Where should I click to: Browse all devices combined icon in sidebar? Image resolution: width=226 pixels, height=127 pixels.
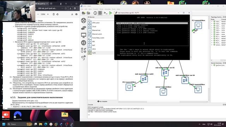(83, 50)
